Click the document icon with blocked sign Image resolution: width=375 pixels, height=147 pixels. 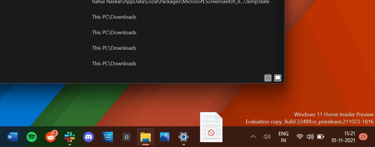point(211,127)
